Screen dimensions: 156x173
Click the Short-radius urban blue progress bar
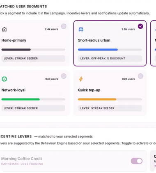pos(110,49)
